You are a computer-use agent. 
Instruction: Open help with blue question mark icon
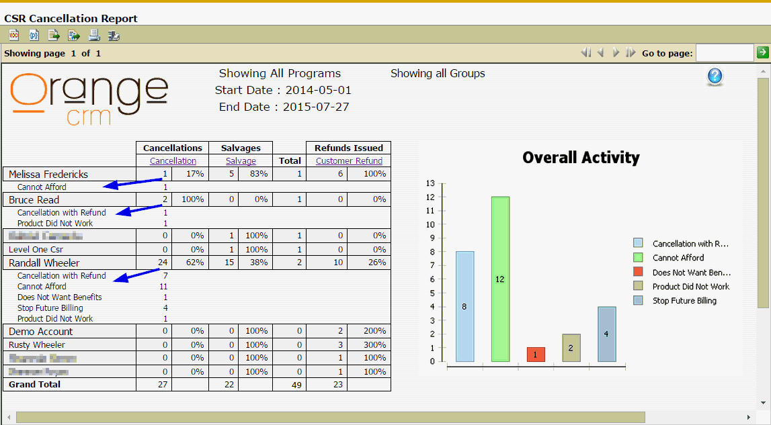click(x=715, y=77)
